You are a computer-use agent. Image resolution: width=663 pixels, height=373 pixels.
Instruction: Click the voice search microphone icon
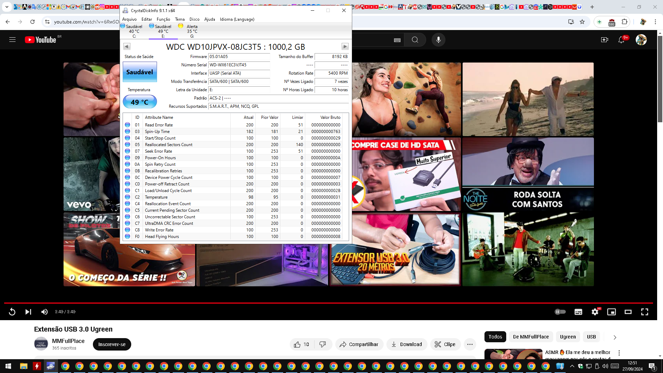pos(438,40)
